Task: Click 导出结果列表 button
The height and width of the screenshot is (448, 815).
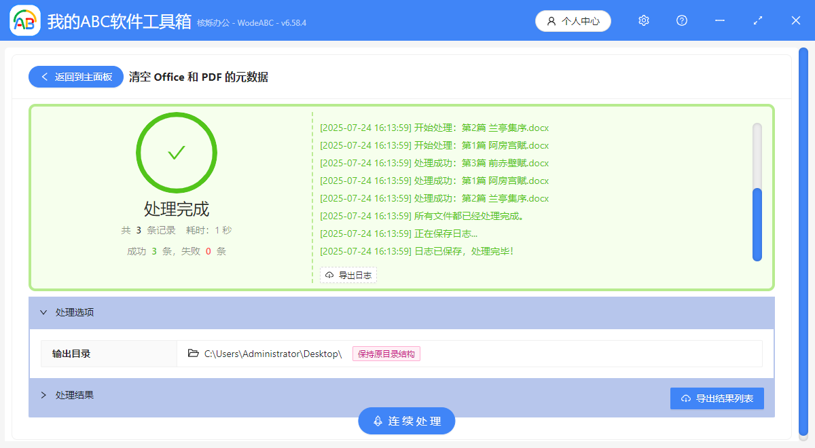Action: pyautogui.click(x=717, y=398)
